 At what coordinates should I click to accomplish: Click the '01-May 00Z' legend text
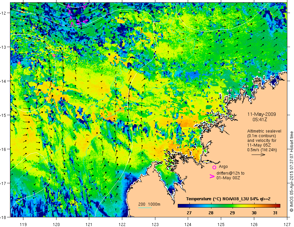[x=228, y=178]
